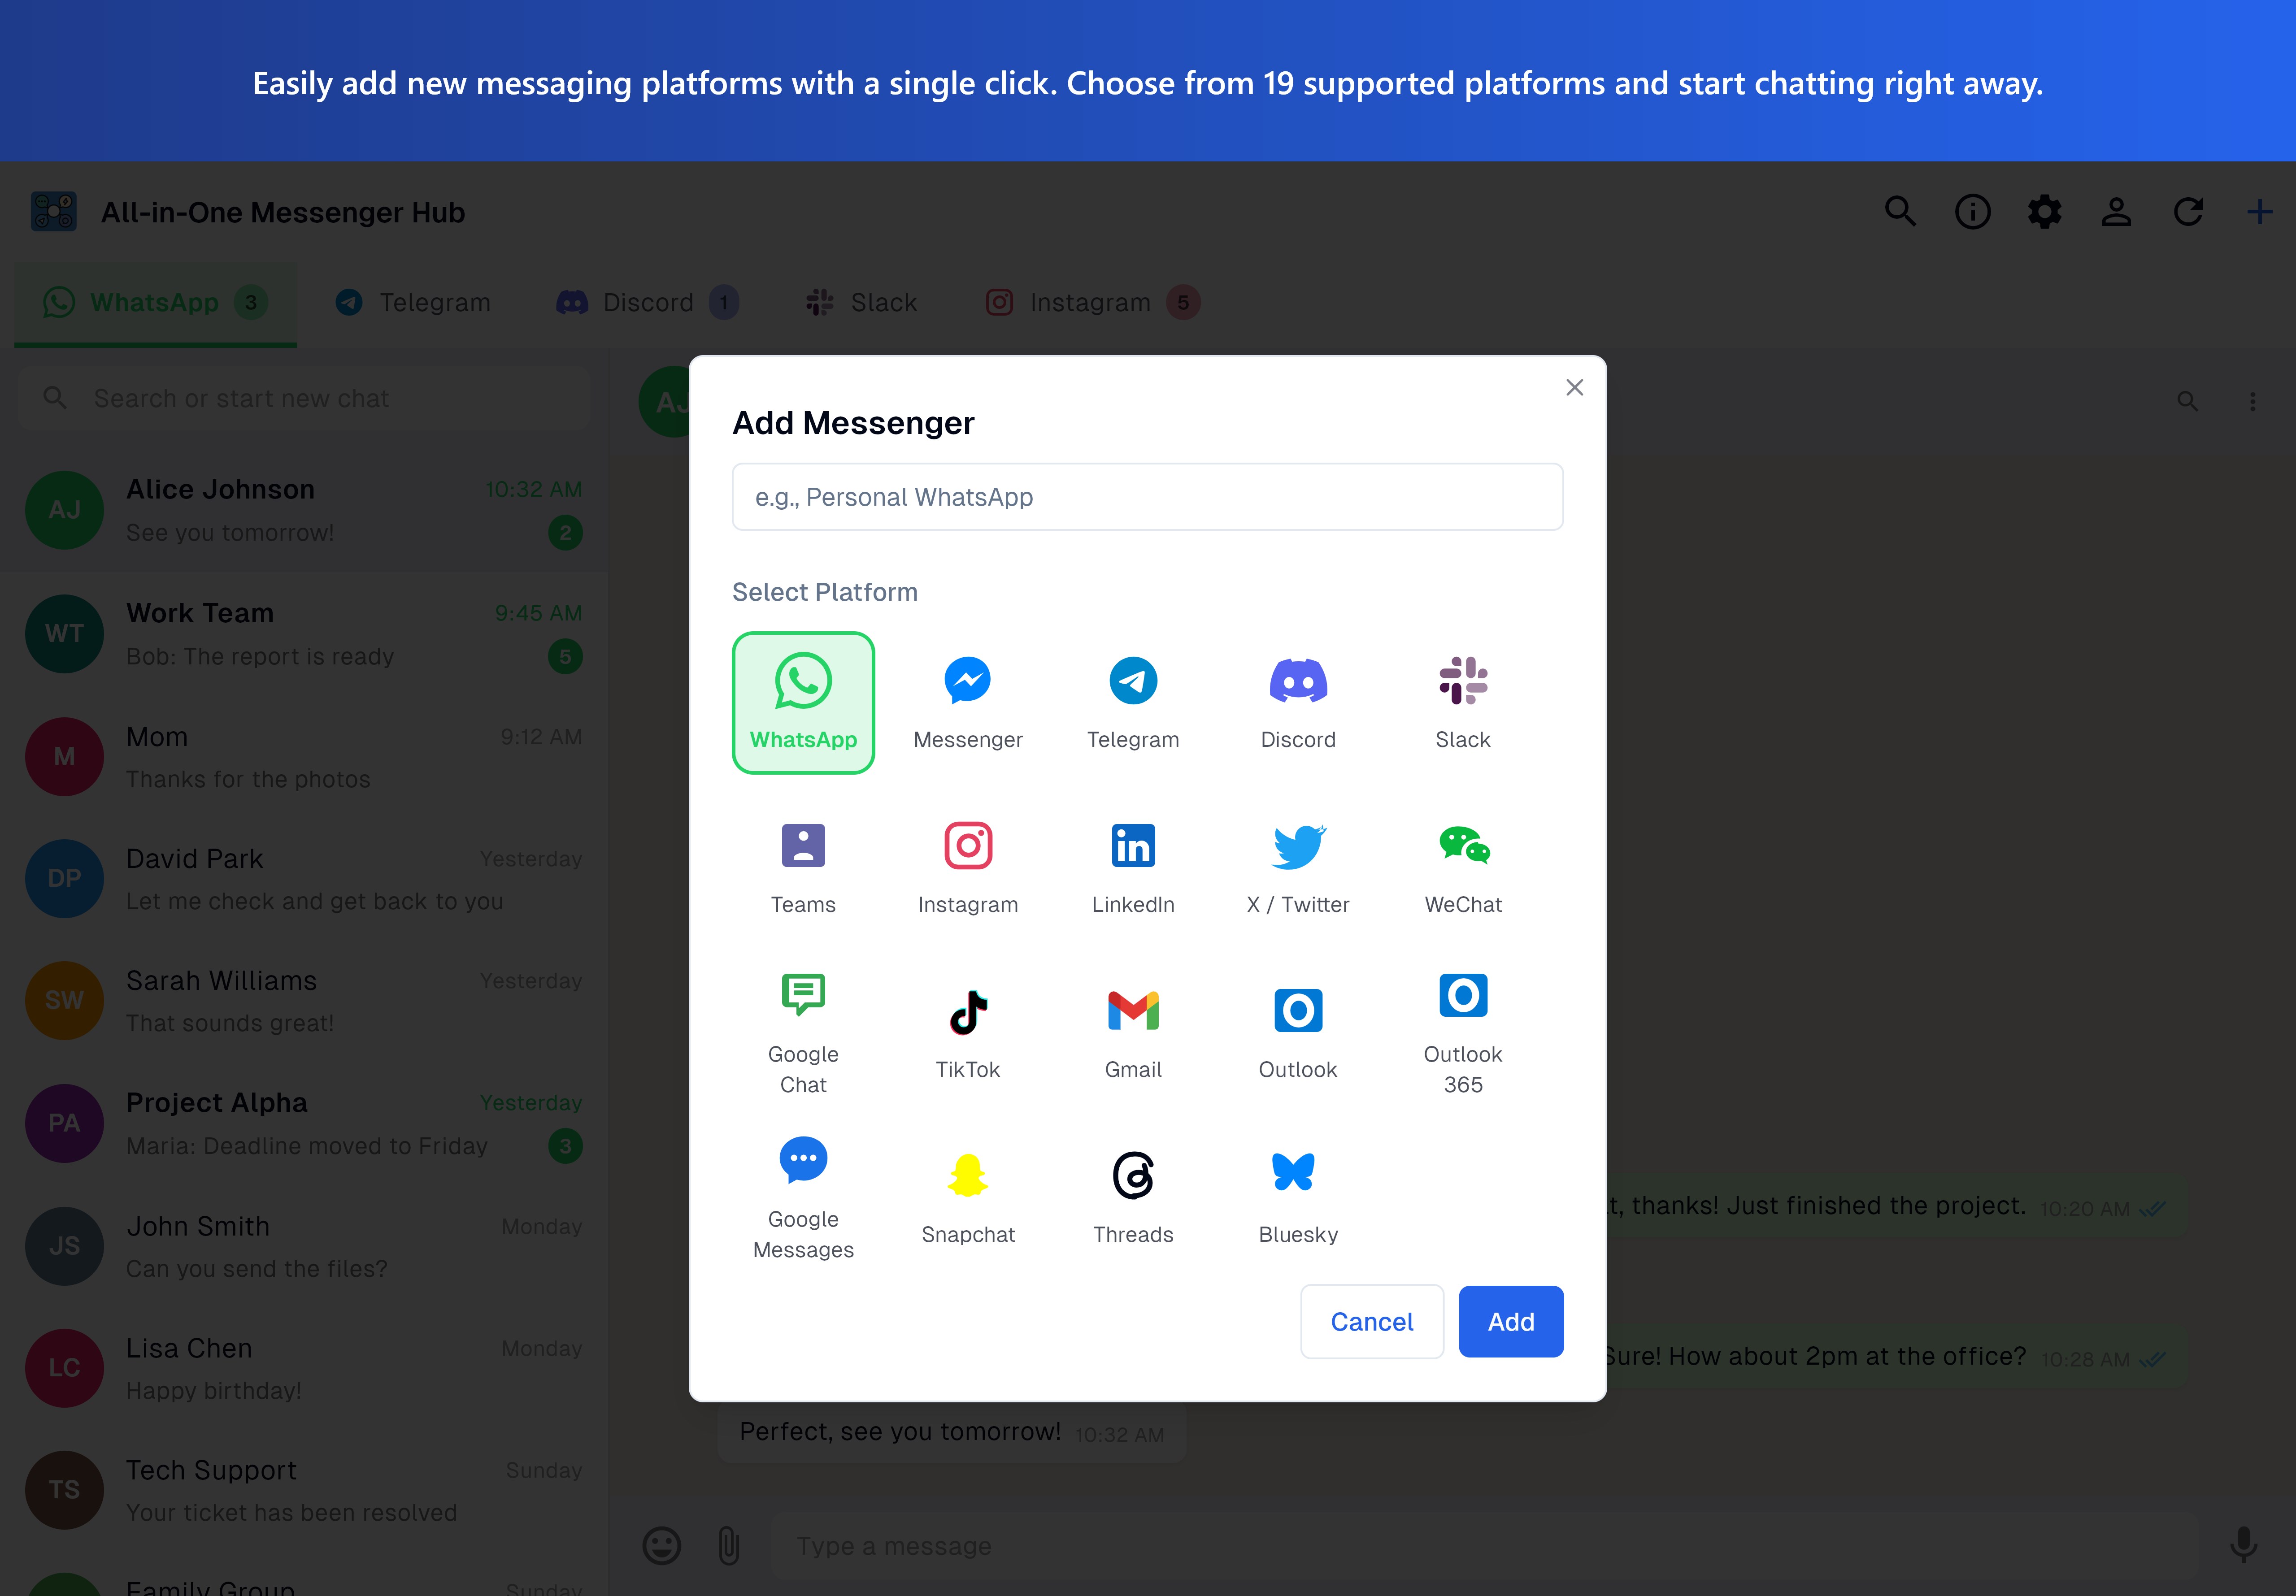Select Discord platform in the dialog

click(1298, 702)
